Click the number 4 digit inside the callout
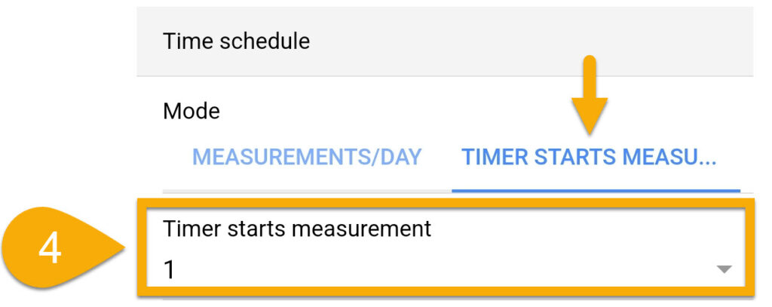Viewport: 772px width, 307px height. coord(50,248)
